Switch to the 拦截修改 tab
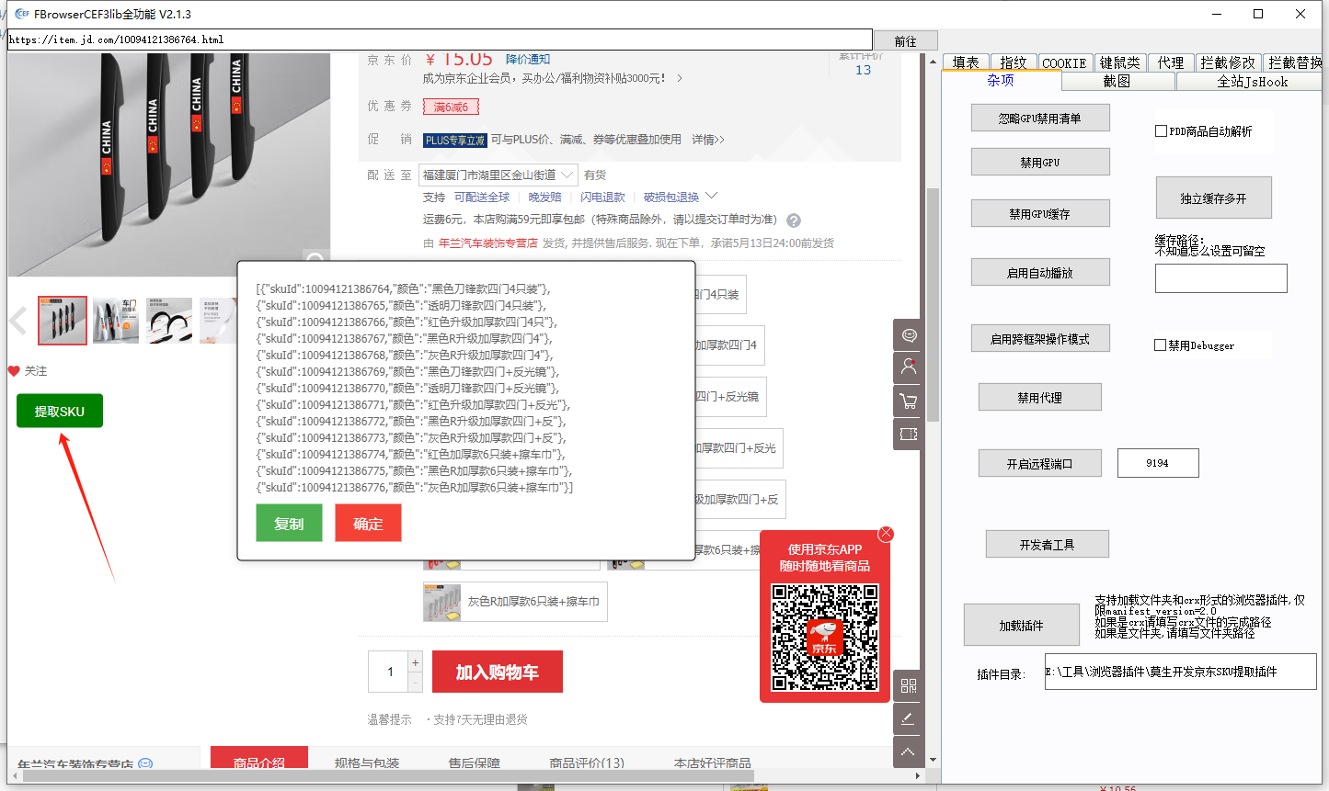Viewport: 1329px width, 791px height. click(1228, 62)
